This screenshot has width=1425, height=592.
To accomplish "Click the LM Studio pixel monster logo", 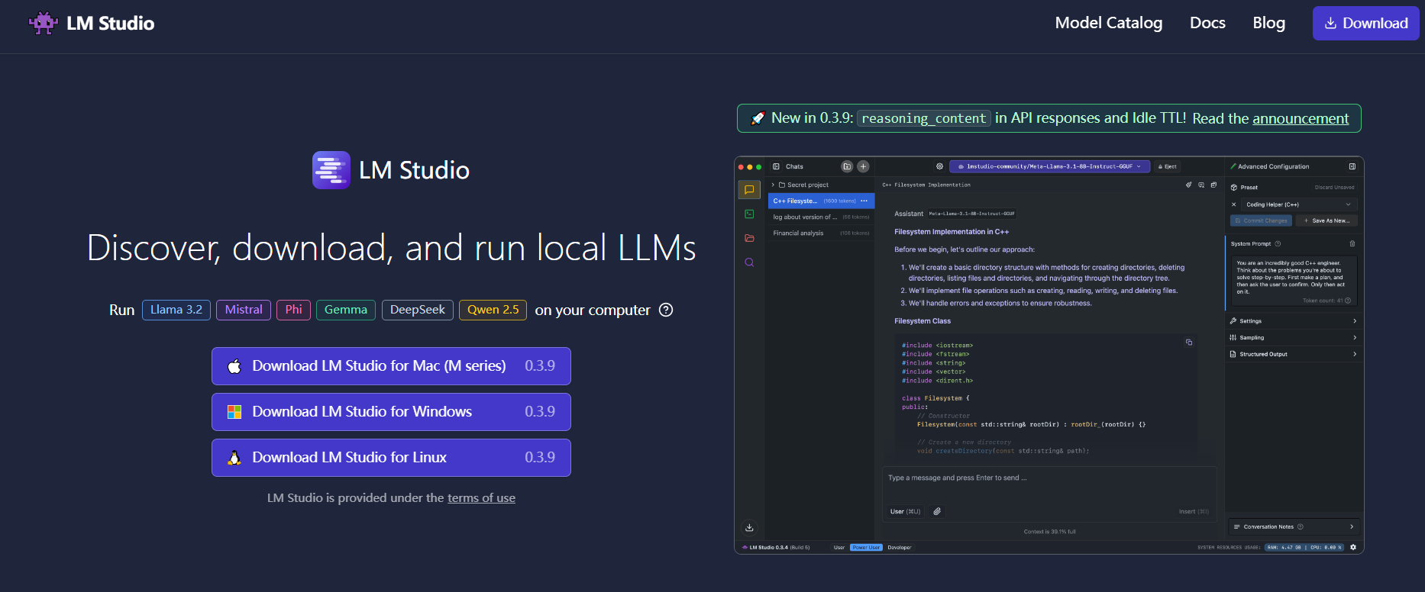I will (43, 23).
